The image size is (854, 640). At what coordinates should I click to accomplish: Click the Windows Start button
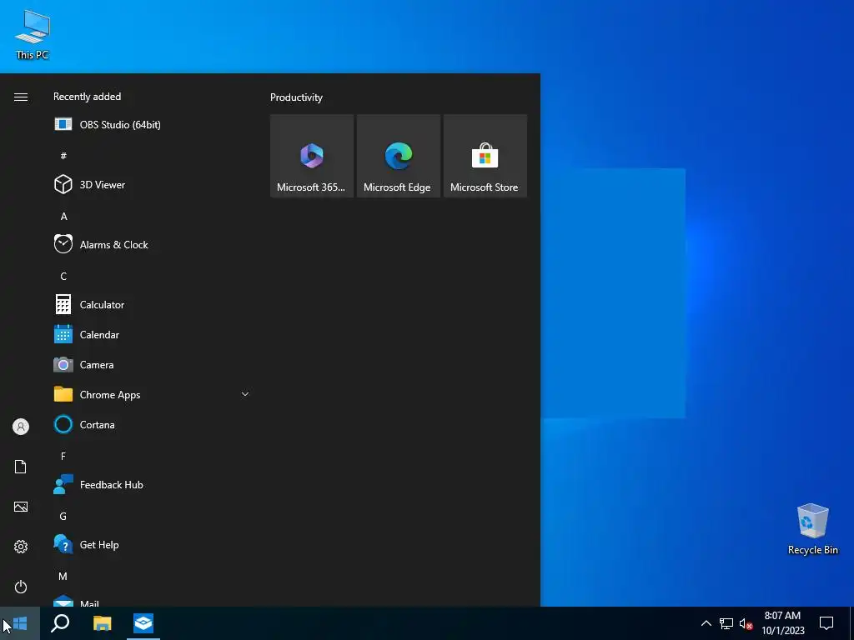point(20,623)
